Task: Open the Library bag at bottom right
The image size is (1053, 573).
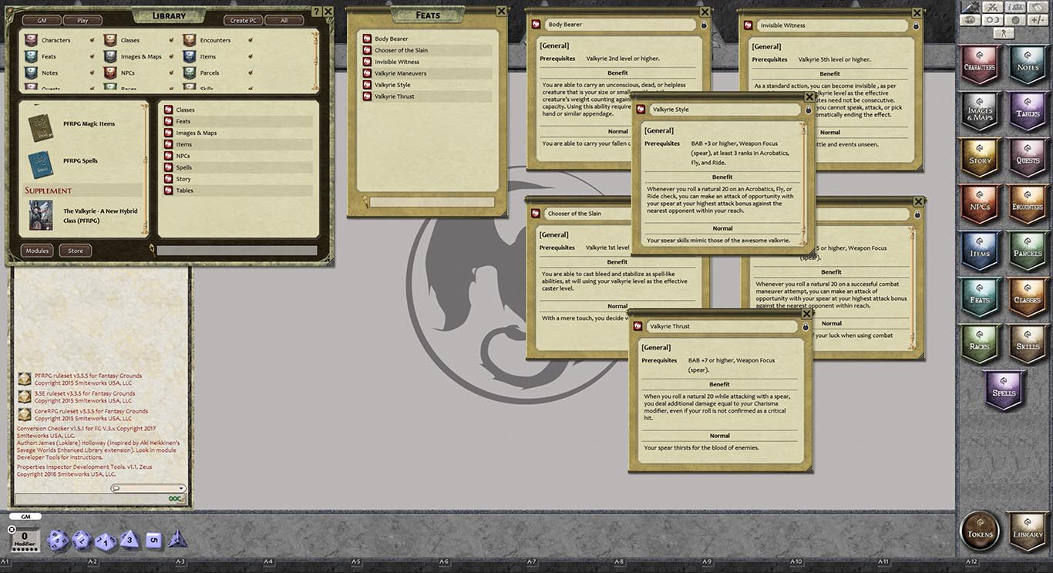Action: 1028,531
